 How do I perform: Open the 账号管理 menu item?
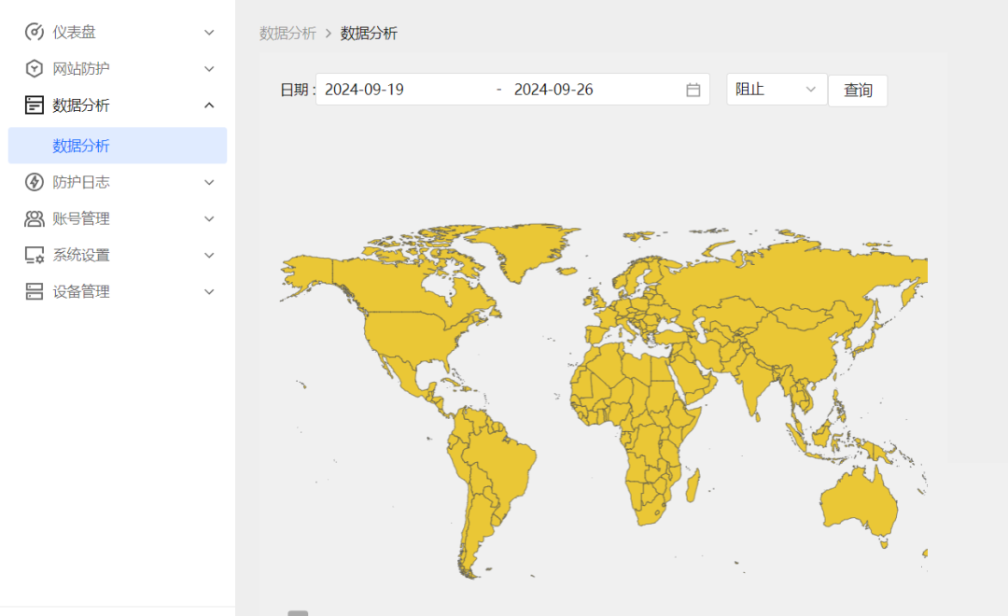click(118, 219)
